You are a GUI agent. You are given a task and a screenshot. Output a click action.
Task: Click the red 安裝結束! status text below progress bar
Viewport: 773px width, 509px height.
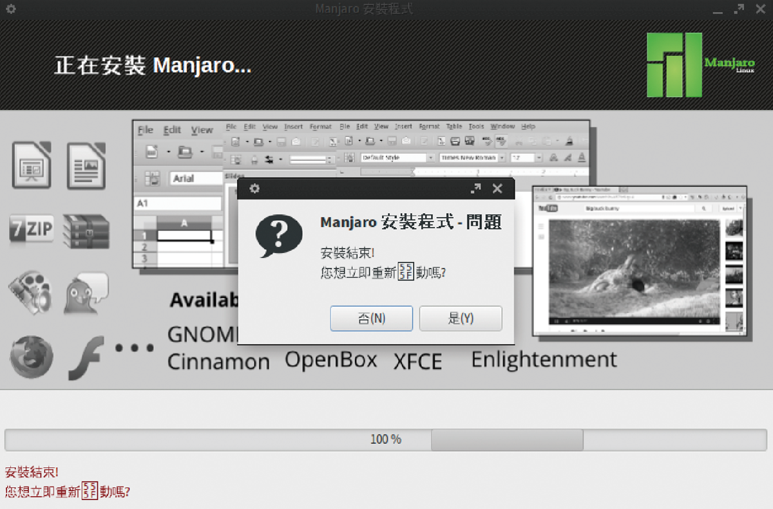(32, 473)
